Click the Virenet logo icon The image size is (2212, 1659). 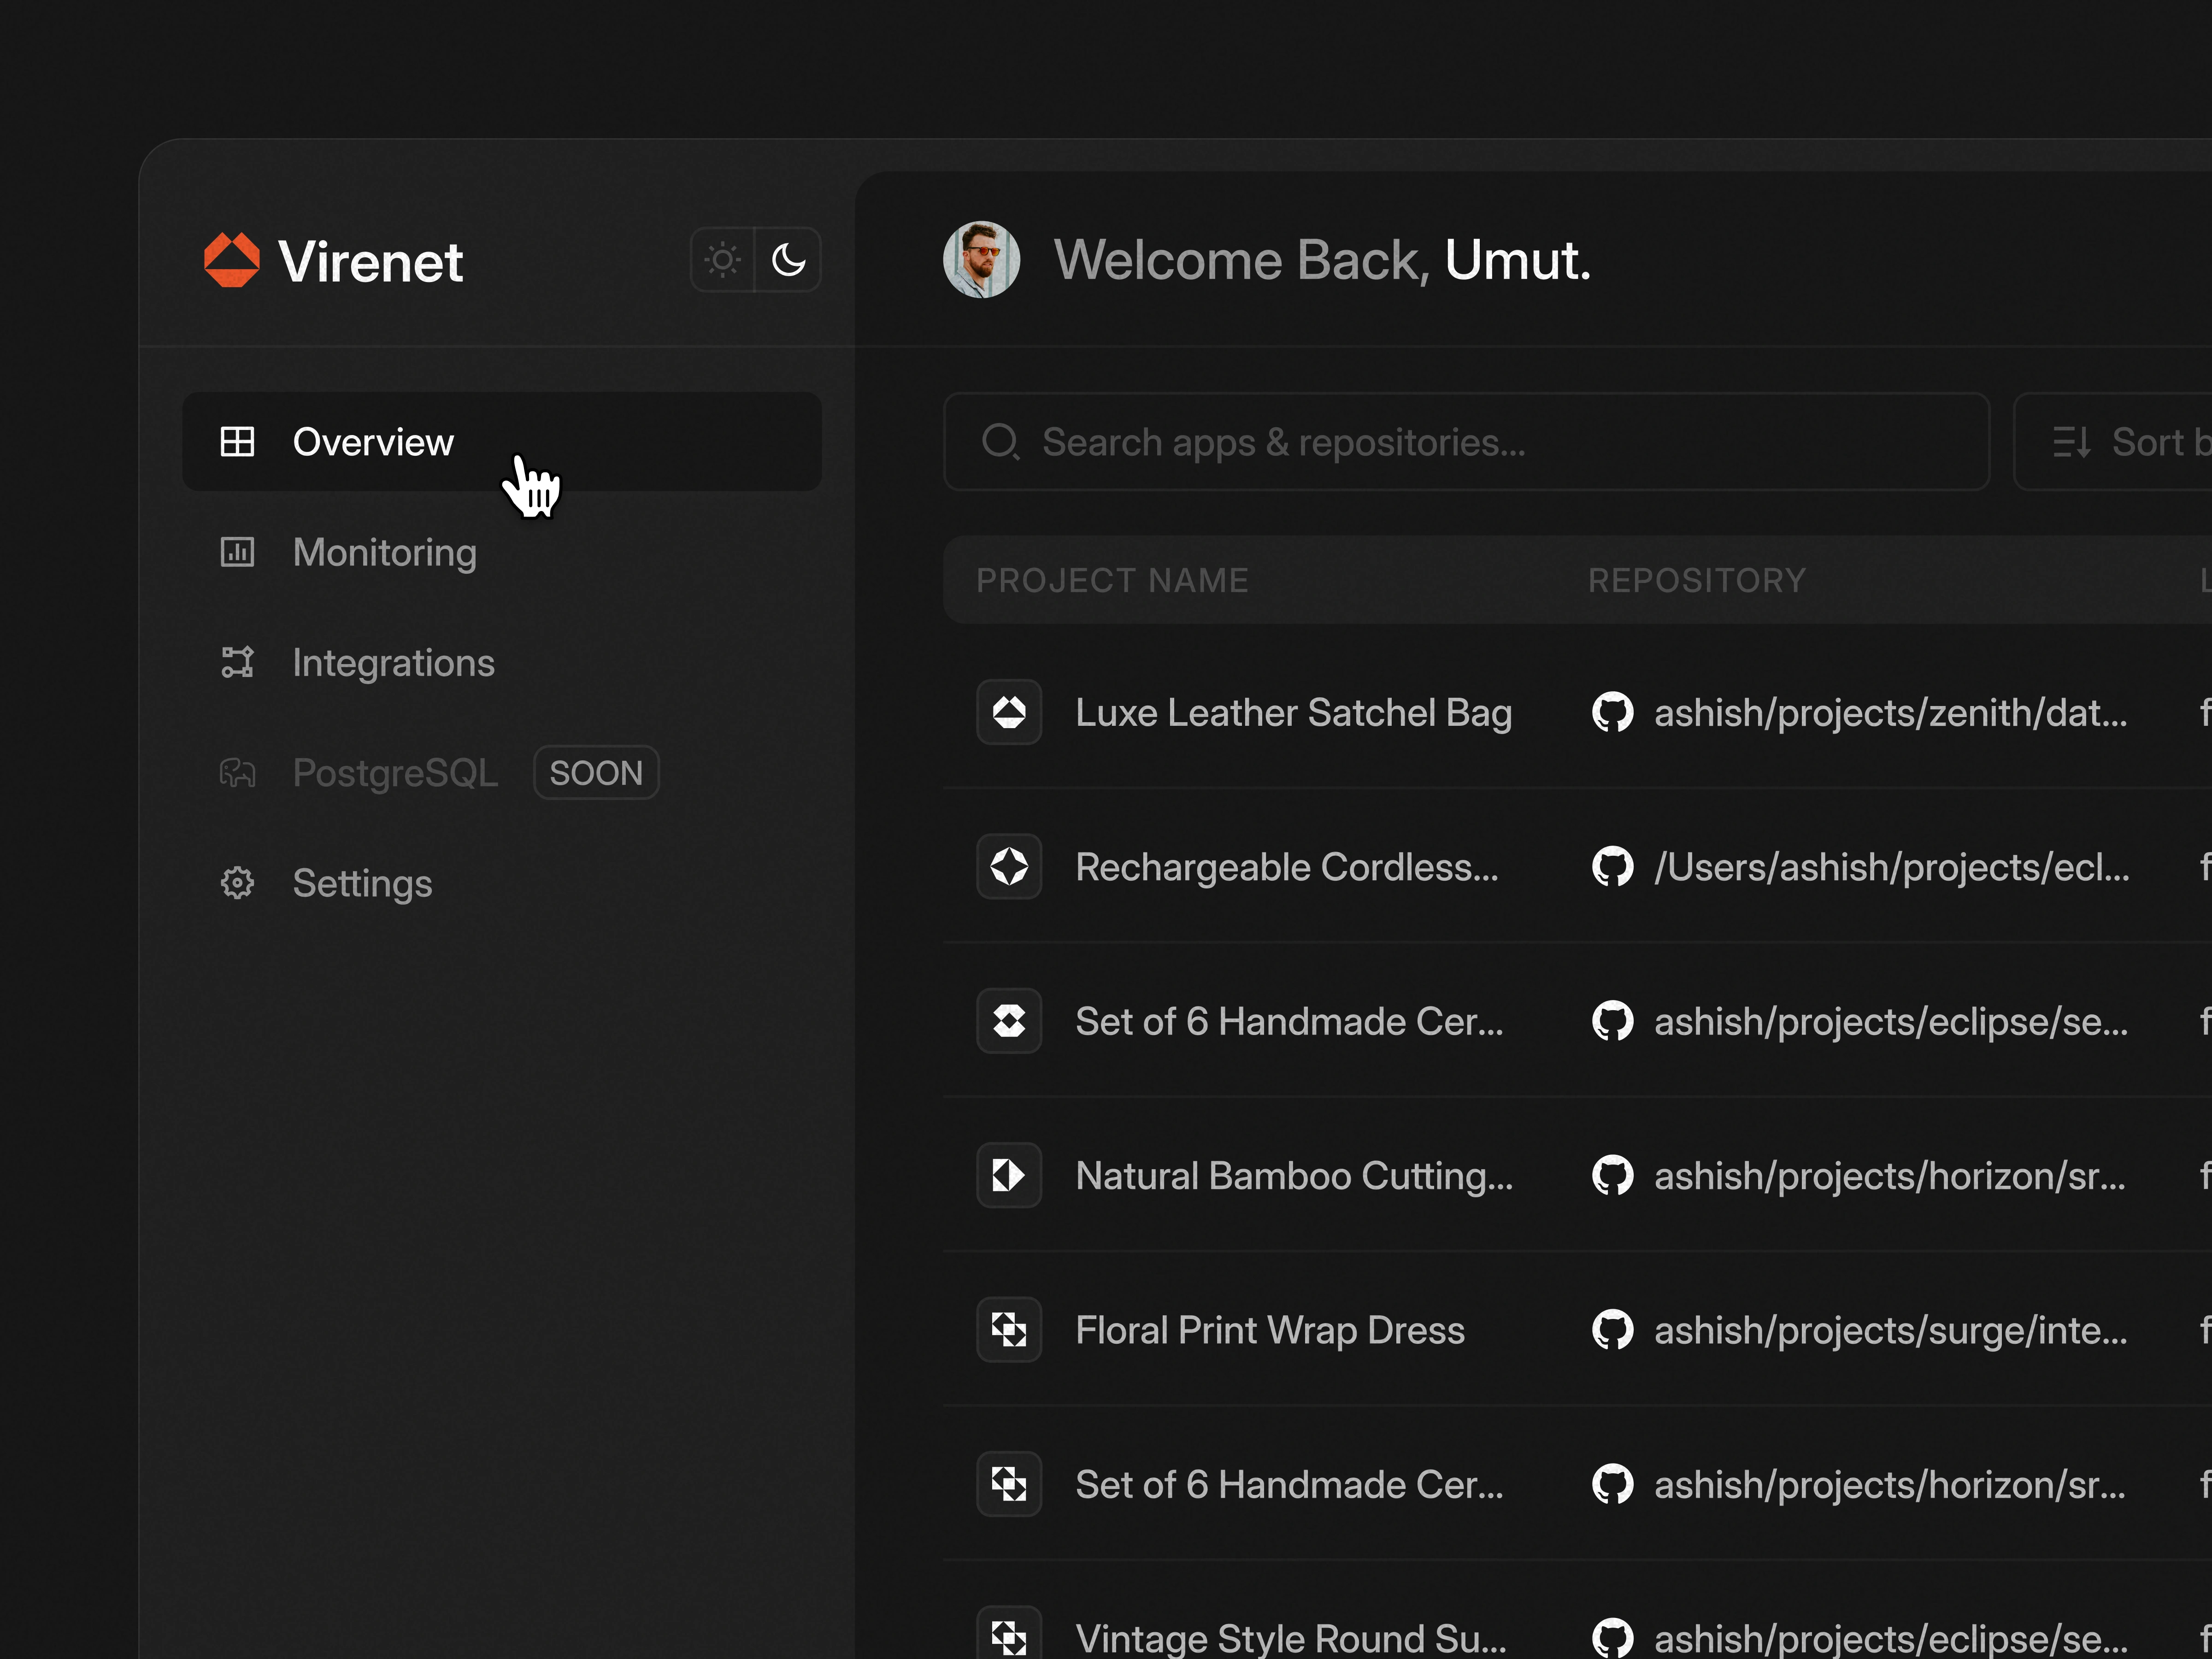coord(231,260)
